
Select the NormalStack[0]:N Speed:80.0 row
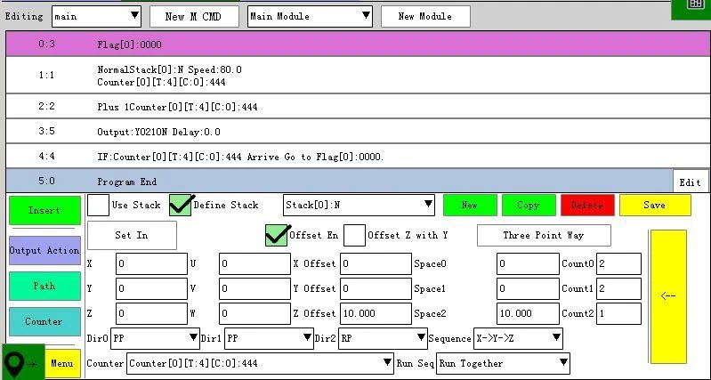[359, 76]
